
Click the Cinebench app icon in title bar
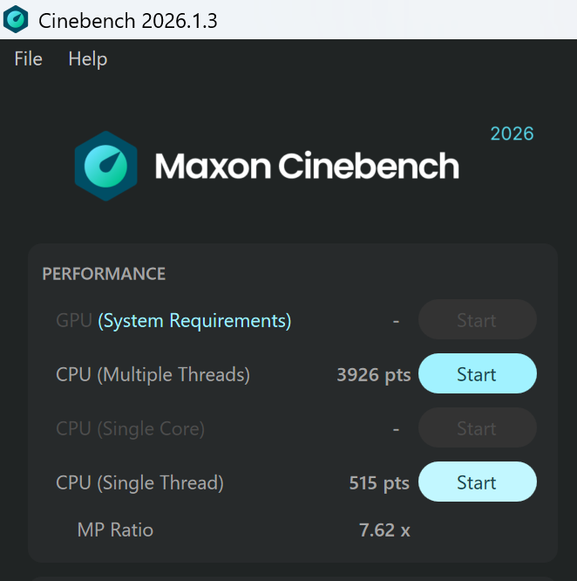click(16, 20)
